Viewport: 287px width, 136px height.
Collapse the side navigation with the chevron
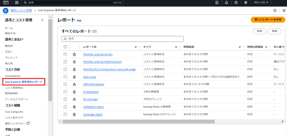(x=42, y=20)
